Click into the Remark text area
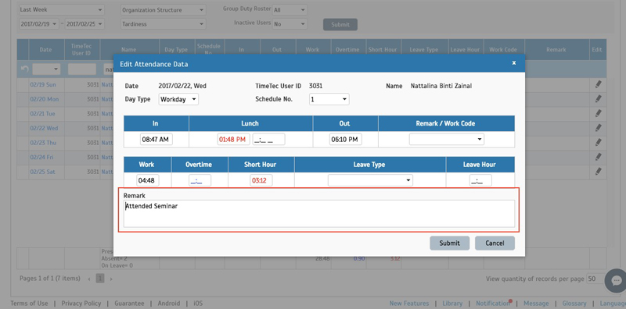The image size is (626, 309). click(x=319, y=214)
